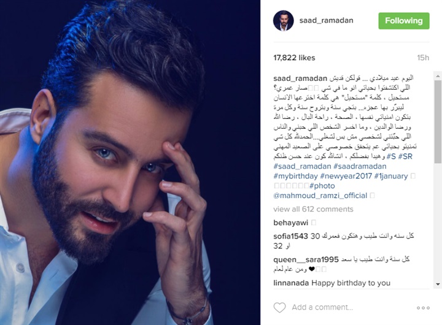Expand view all 612 comments

(x=313, y=209)
